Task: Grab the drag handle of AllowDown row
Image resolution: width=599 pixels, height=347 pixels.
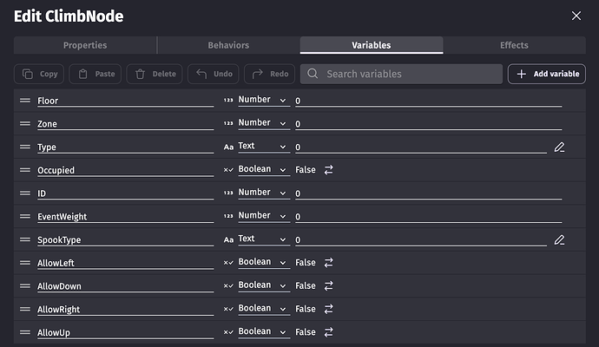Action: click(x=25, y=286)
